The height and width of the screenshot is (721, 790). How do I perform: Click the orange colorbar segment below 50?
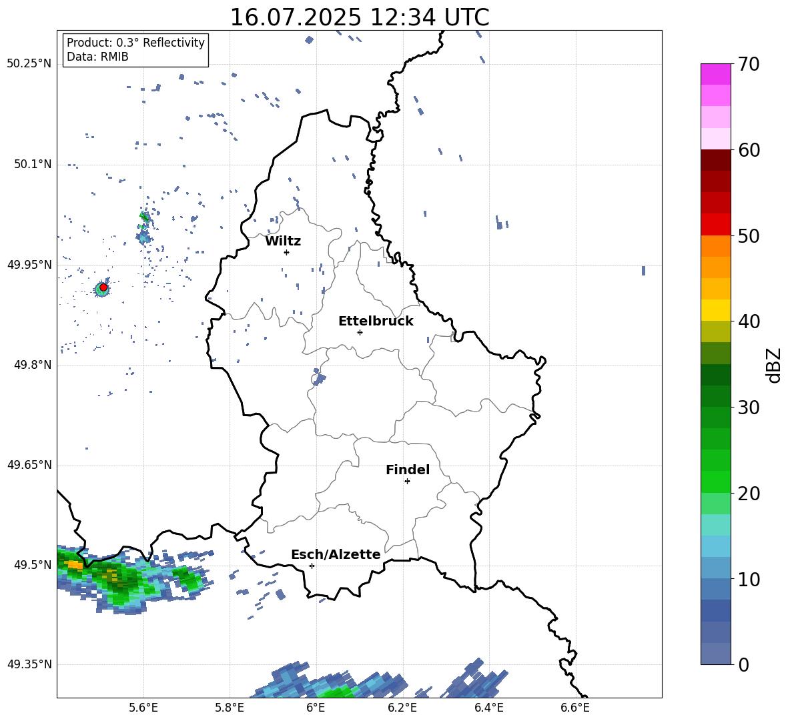click(x=715, y=246)
